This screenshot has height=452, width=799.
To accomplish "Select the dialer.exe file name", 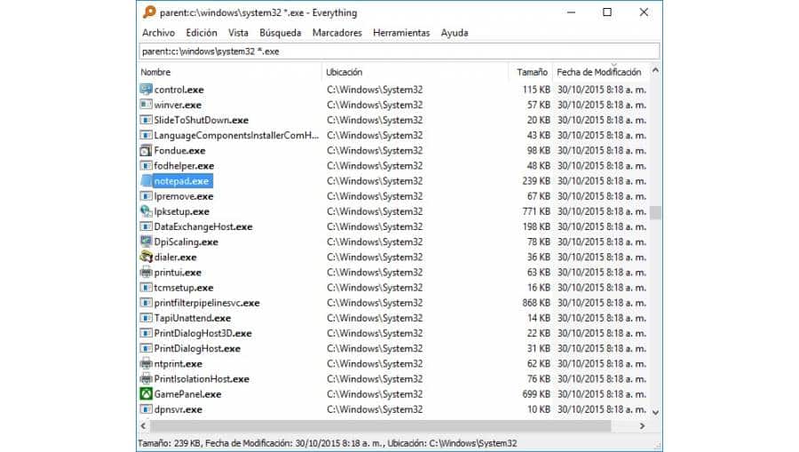I will point(175,258).
